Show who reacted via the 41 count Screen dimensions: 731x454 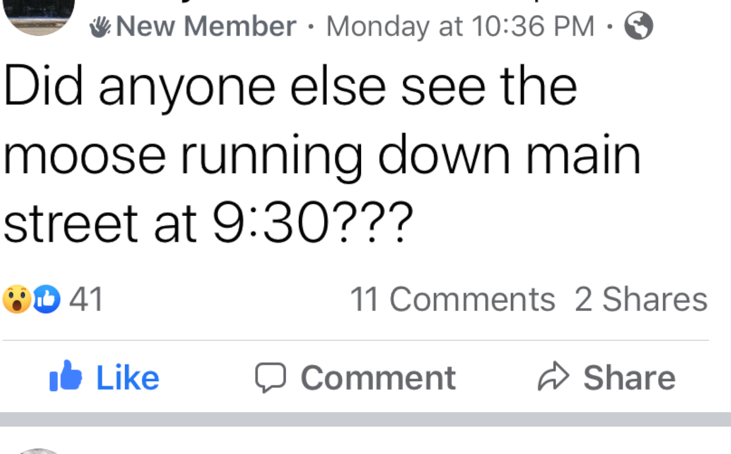tap(86, 299)
